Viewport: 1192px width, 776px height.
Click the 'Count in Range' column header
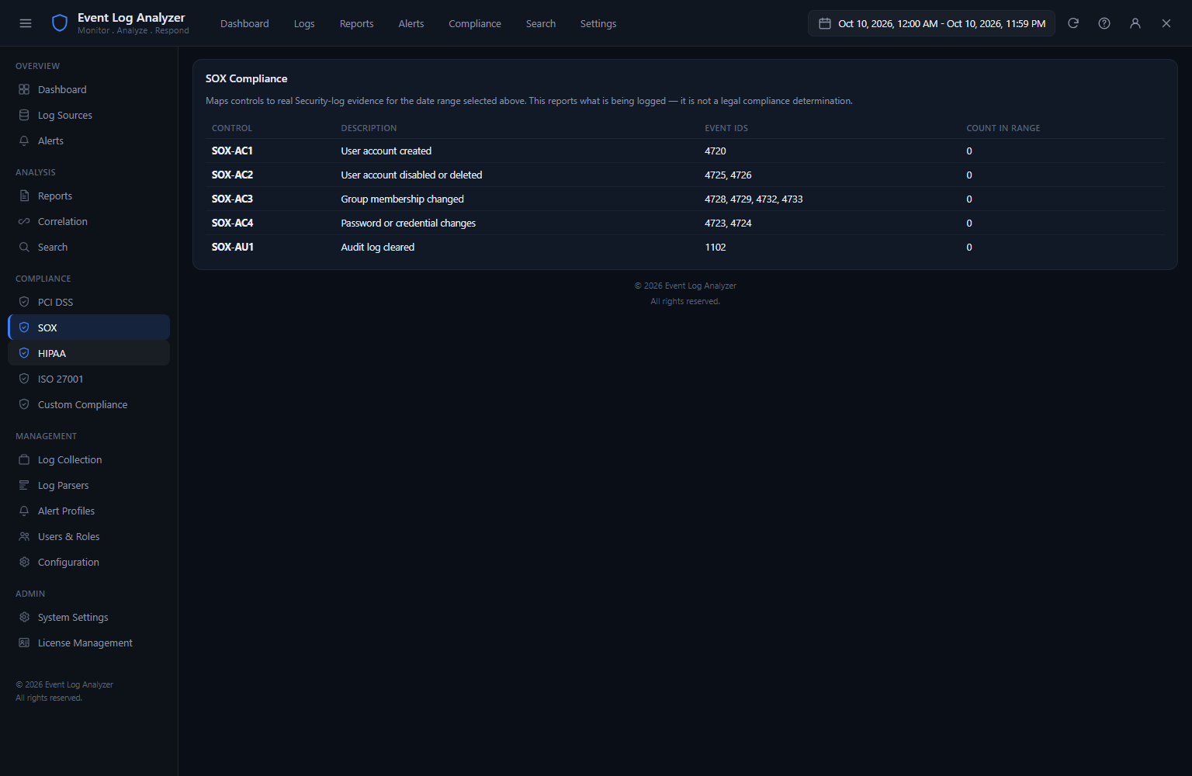[x=1003, y=128]
